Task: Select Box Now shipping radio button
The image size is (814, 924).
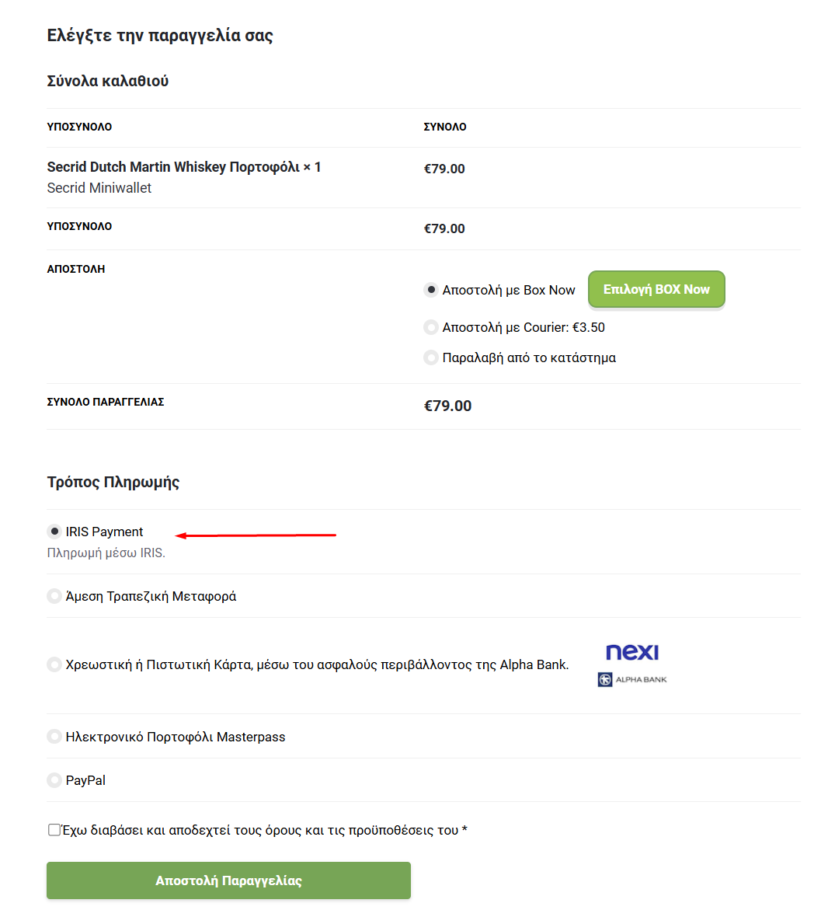Action: point(431,290)
